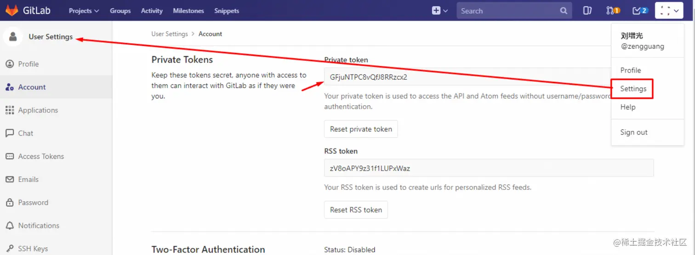Open merge requests icon with badge
The image size is (695, 255).
point(614,11)
